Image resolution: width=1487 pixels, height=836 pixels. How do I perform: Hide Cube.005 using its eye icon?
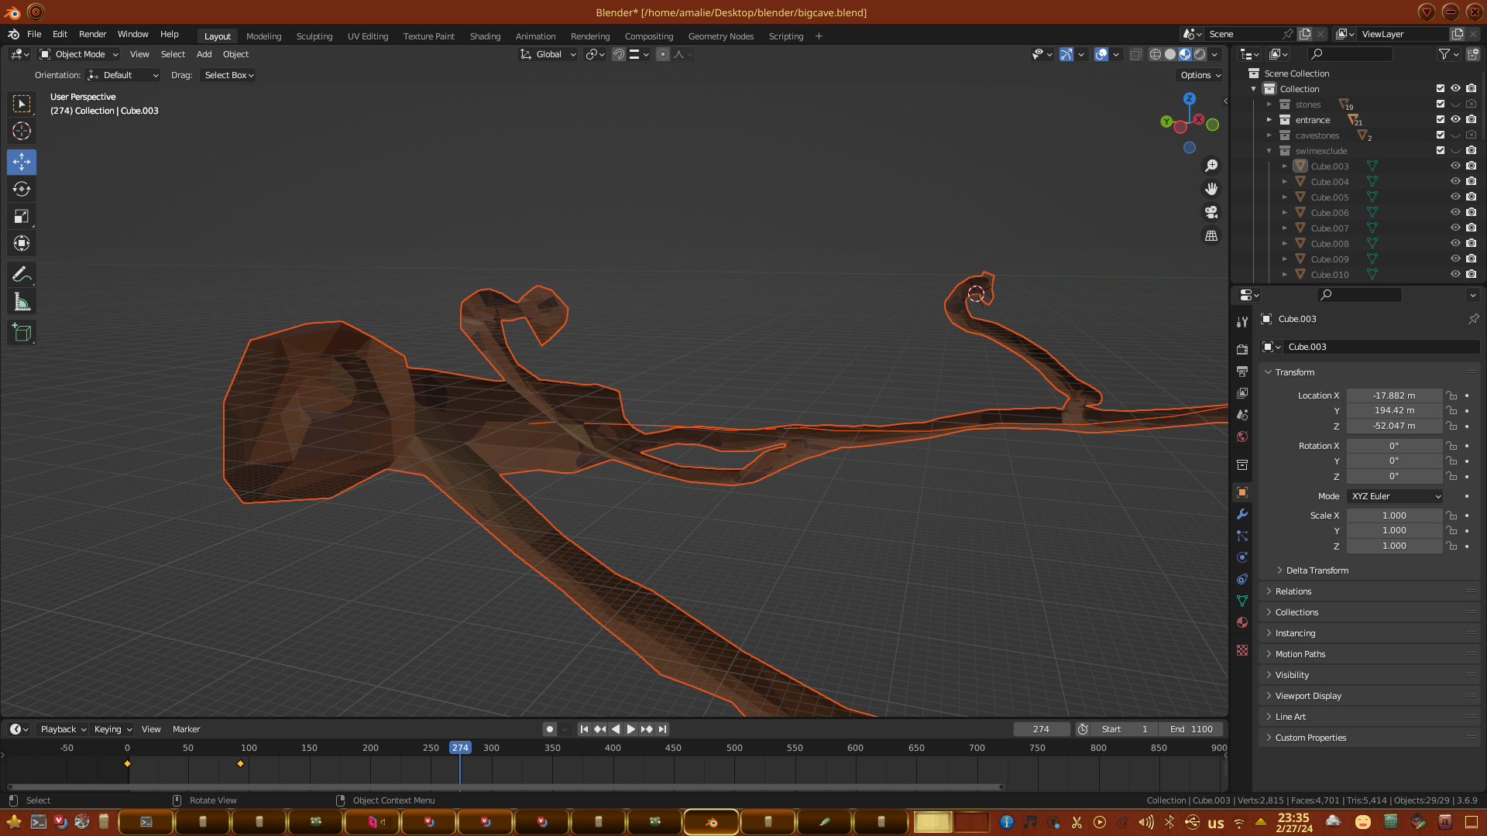coord(1455,197)
